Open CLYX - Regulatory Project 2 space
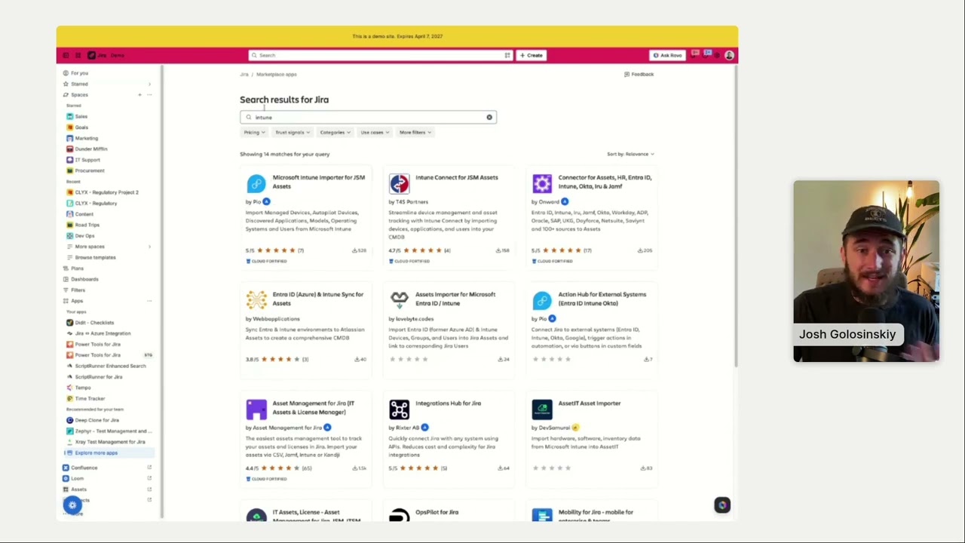This screenshot has width=965, height=543. [108, 192]
